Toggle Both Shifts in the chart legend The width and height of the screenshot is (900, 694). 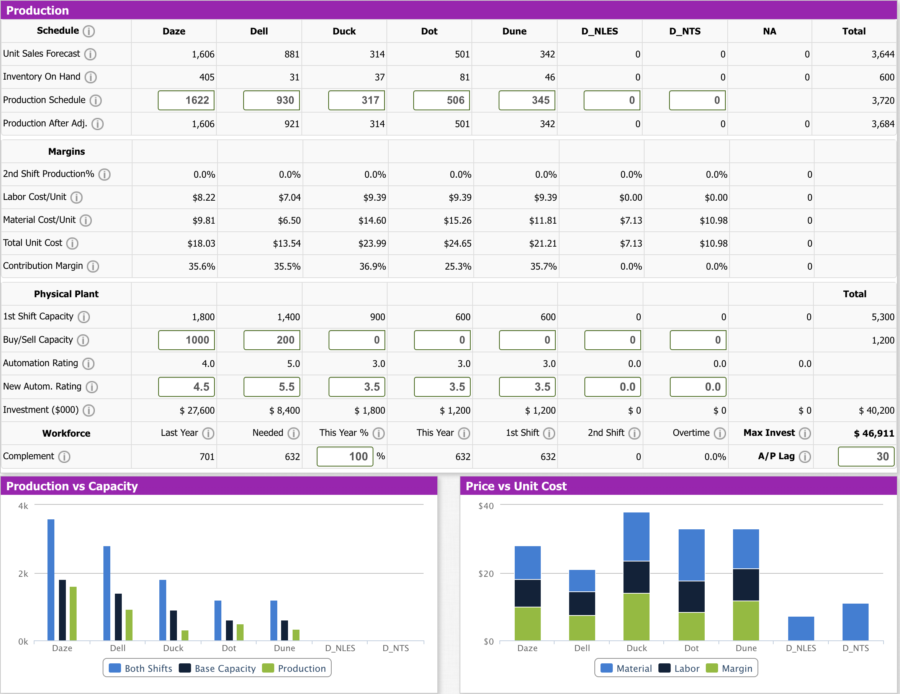(141, 668)
